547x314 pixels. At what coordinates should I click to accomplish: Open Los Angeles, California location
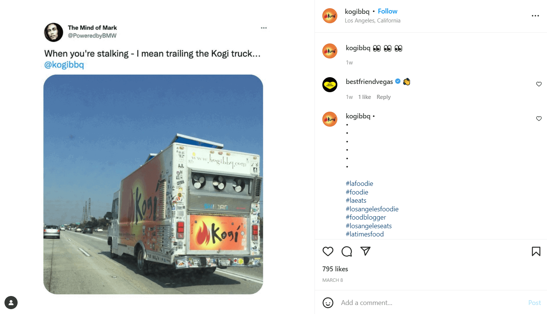373,21
